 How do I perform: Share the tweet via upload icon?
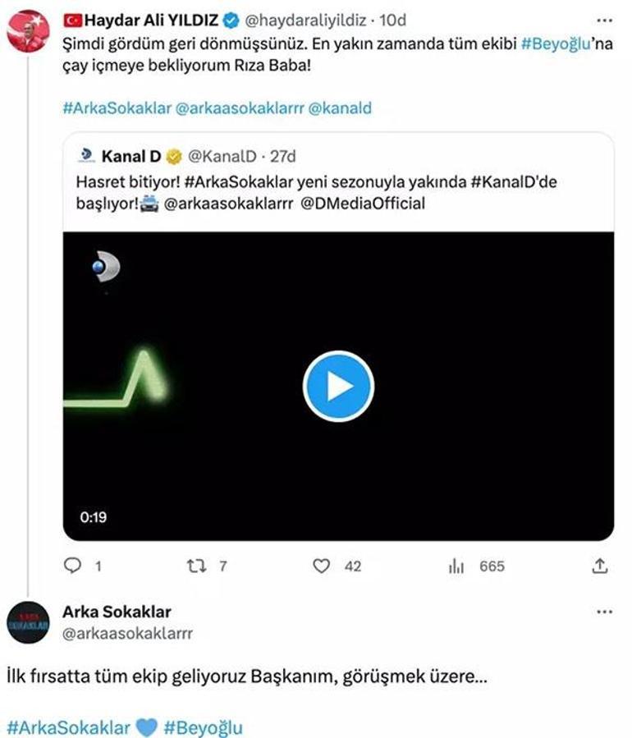pyautogui.click(x=600, y=566)
